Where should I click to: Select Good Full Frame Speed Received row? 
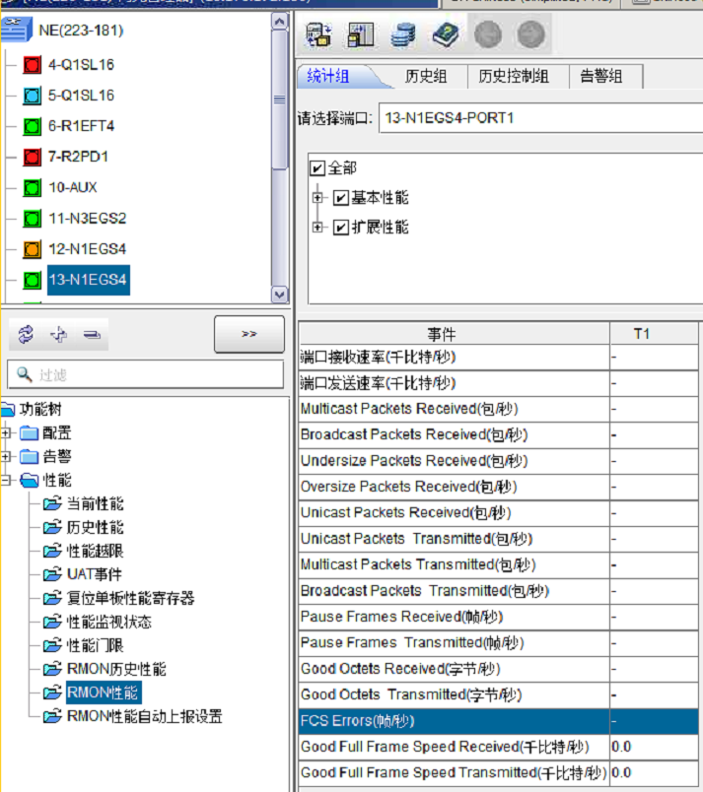click(498, 747)
